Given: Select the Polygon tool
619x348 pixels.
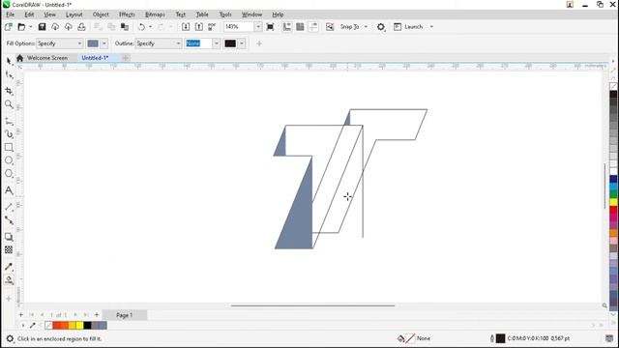Looking at the screenshot, I should pyautogui.click(x=9, y=174).
